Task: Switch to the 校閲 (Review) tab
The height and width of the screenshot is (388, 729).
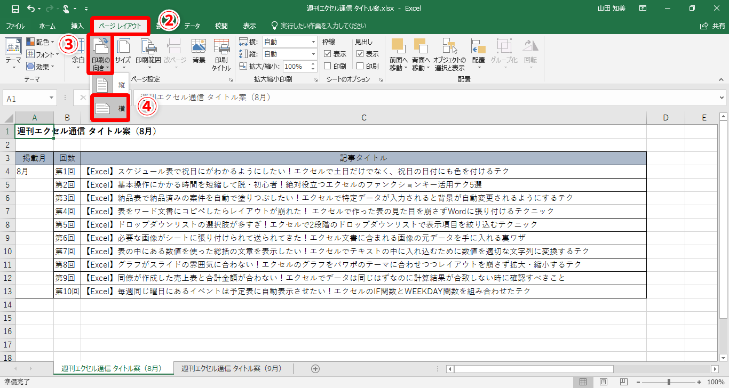Action: tap(221, 26)
